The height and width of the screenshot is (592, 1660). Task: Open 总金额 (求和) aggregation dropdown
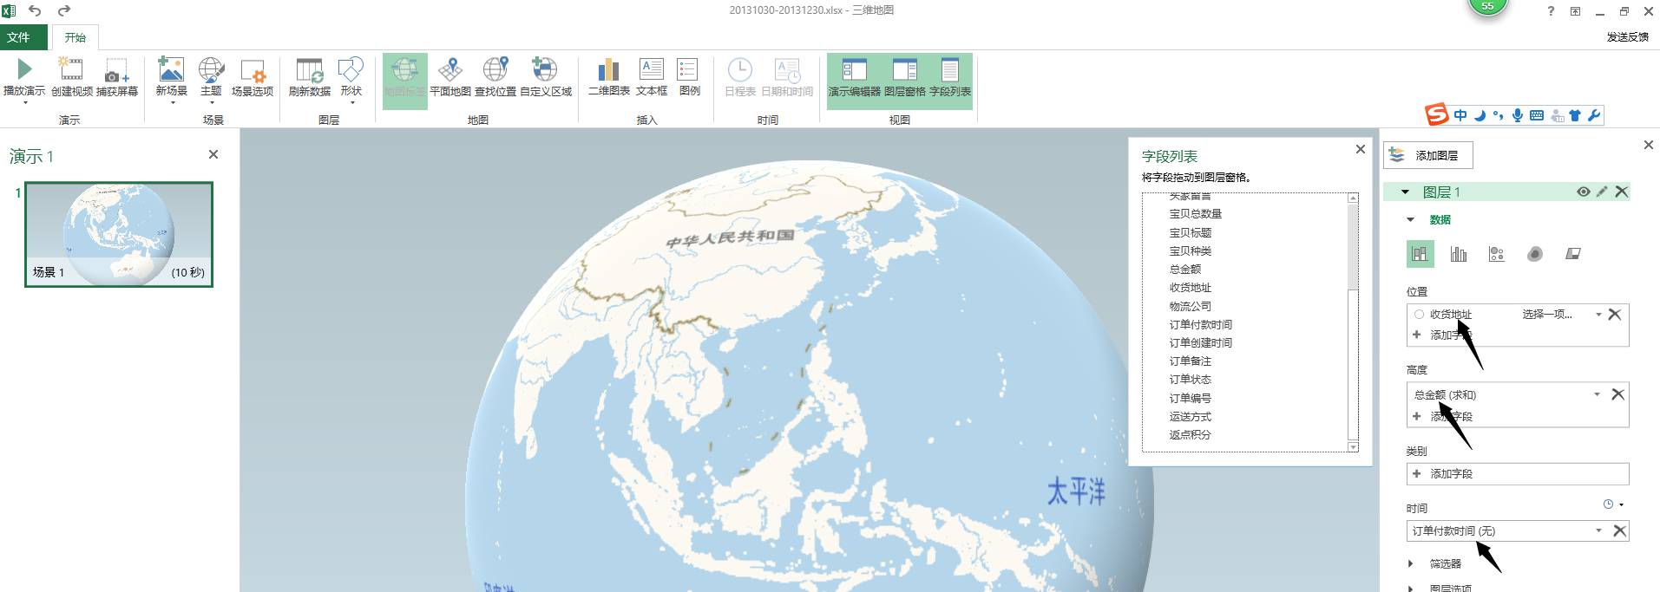1597,394
